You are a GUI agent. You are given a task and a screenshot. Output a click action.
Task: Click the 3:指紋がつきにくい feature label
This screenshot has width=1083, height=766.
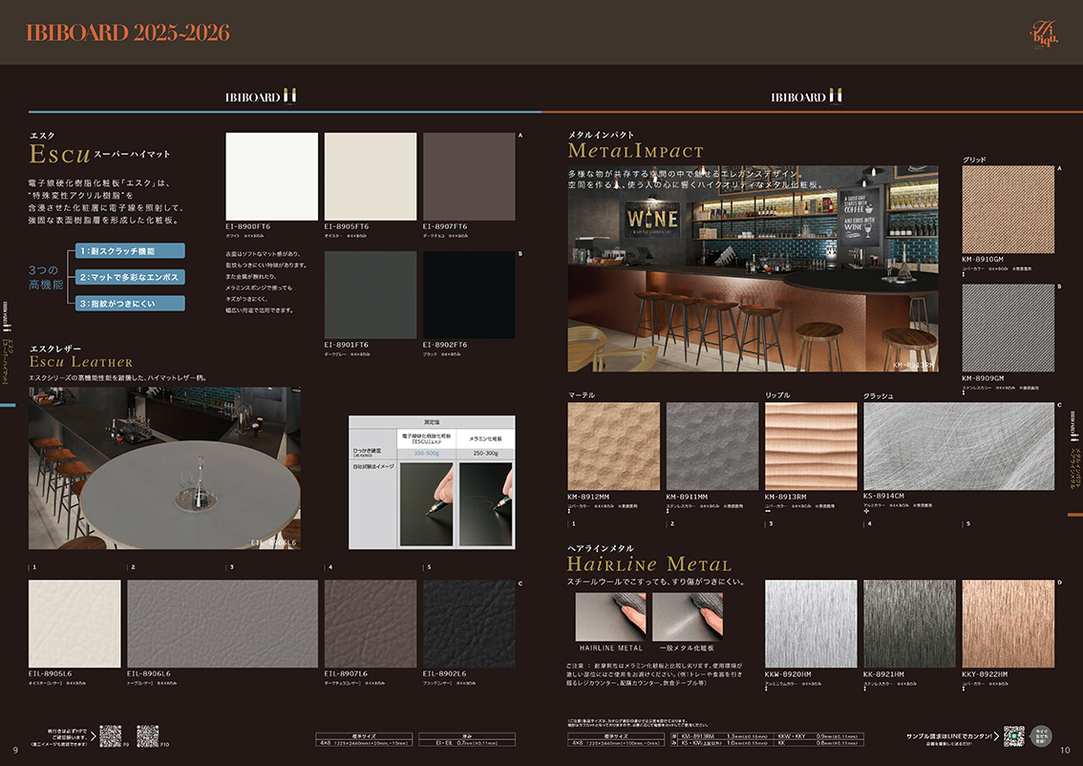click(130, 303)
